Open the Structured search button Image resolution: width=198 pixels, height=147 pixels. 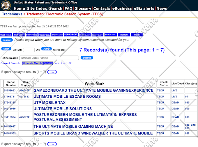tap(31, 35)
